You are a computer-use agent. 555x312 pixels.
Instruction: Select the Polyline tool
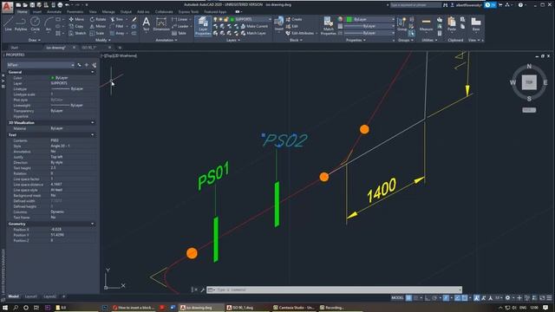pos(21,24)
